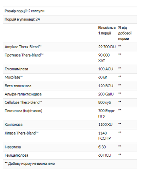Image resolution: width=141 pixels, height=176 pixels.
Task: Click the Amylase Thera-Blend ingredient name
Action: pyautogui.click(x=23, y=47)
